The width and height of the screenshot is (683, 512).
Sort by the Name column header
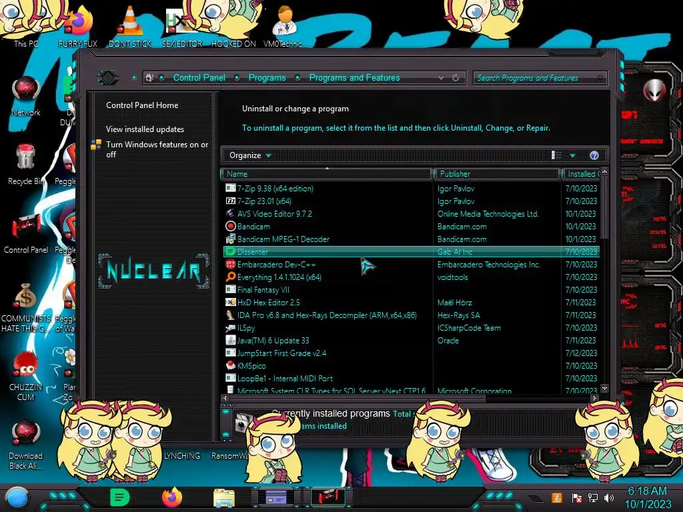[327, 174]
